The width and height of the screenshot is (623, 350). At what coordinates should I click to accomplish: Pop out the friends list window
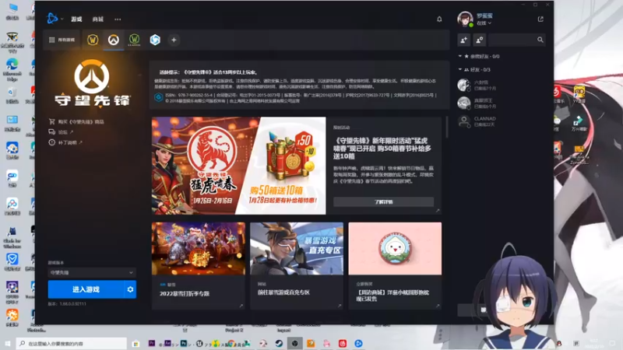[540, 19]
